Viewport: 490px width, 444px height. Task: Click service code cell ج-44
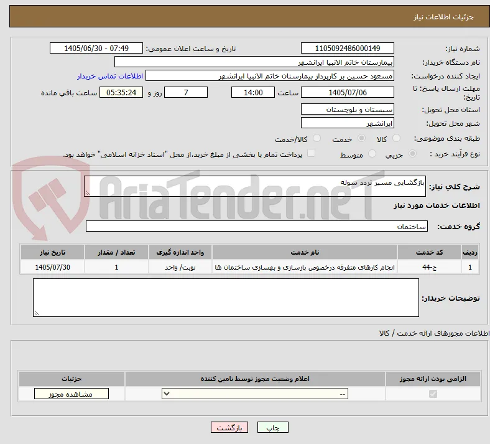point(430,267)
